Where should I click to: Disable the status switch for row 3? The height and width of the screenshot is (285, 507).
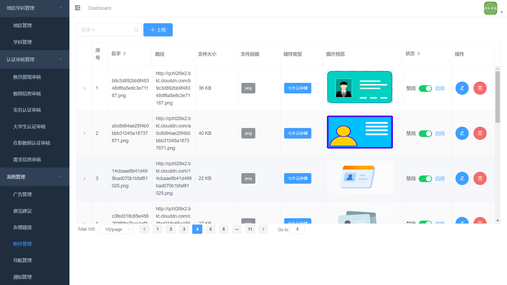(x=425, y=179)
